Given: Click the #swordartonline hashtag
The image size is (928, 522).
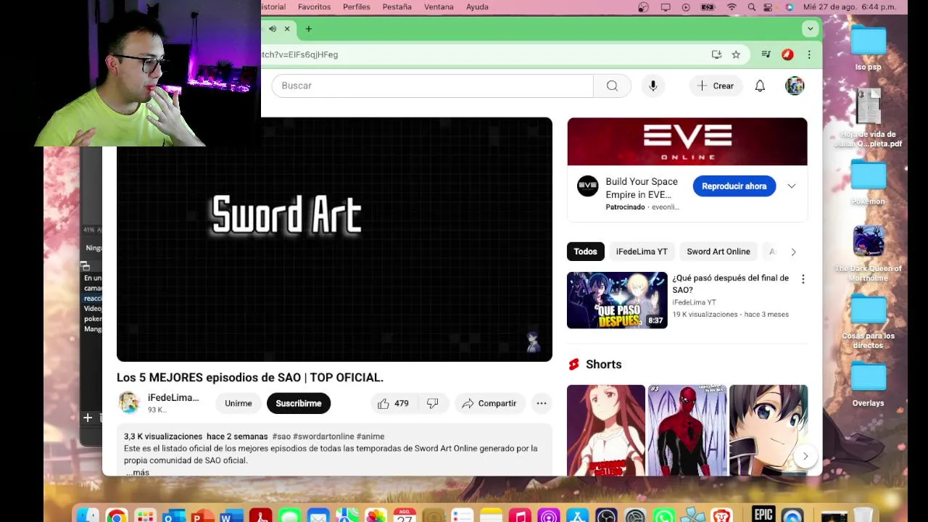Looking at the screenshot, I should tap(323, 436).
